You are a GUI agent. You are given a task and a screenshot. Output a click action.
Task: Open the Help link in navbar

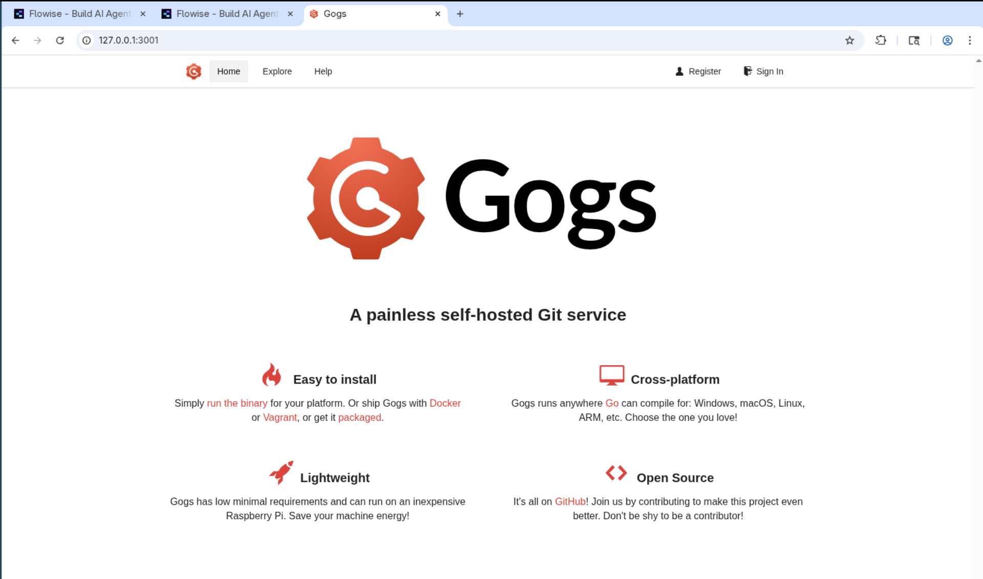[x=323, y=72]
